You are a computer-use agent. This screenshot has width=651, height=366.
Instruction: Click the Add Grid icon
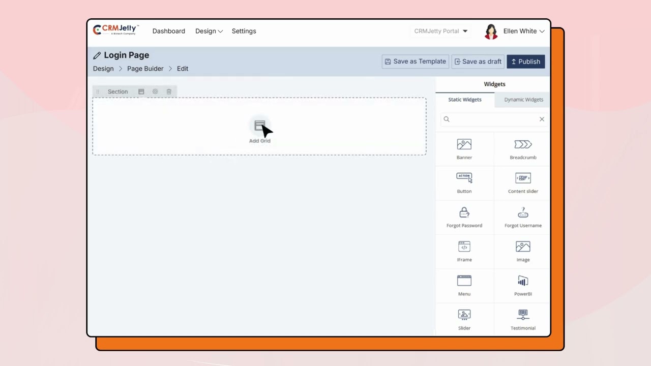pyautogui.click(x=259, y=126)
